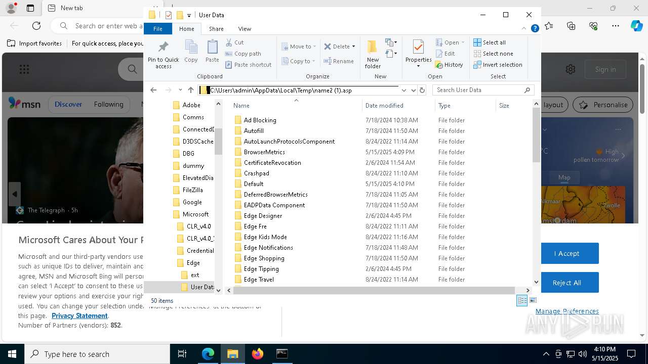Refresh the Explorer address bar
This screenshot has height=364, width=648.
coord(422,90)
